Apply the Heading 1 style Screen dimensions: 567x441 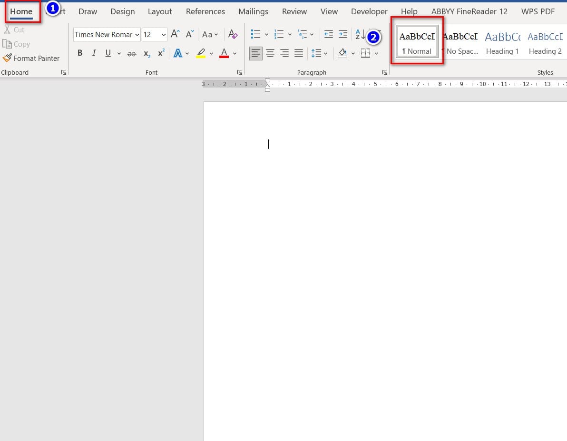coord(502,41)
